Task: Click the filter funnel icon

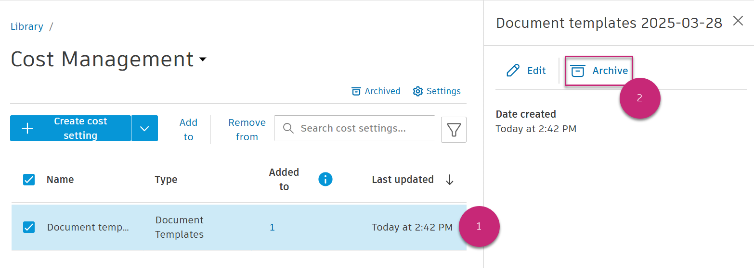Action: (x=454, y=129)
